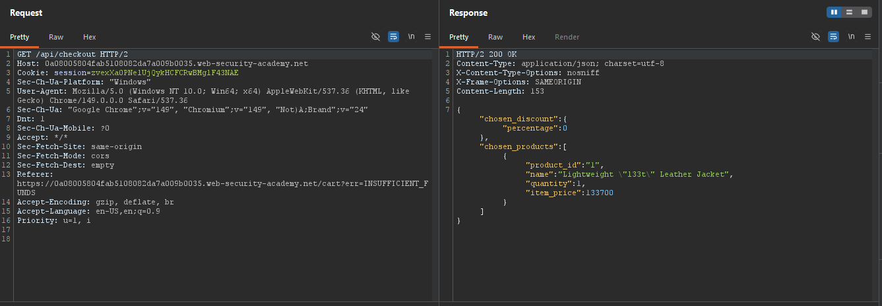Screen dimensions: 882x306
Task: Show non-printable \n characters in Request panel
Action: coord(411,37)
